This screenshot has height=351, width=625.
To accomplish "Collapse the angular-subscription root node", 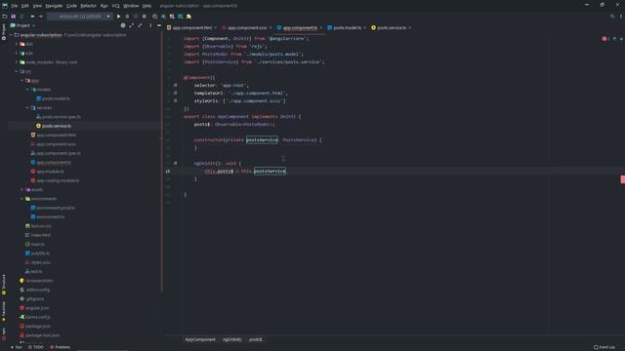I will coord(11,35).
